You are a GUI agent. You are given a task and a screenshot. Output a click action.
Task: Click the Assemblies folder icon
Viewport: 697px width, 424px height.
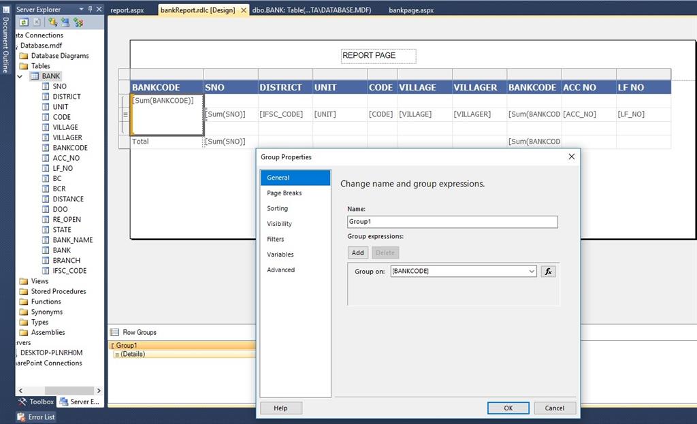(x=24, y=332)
